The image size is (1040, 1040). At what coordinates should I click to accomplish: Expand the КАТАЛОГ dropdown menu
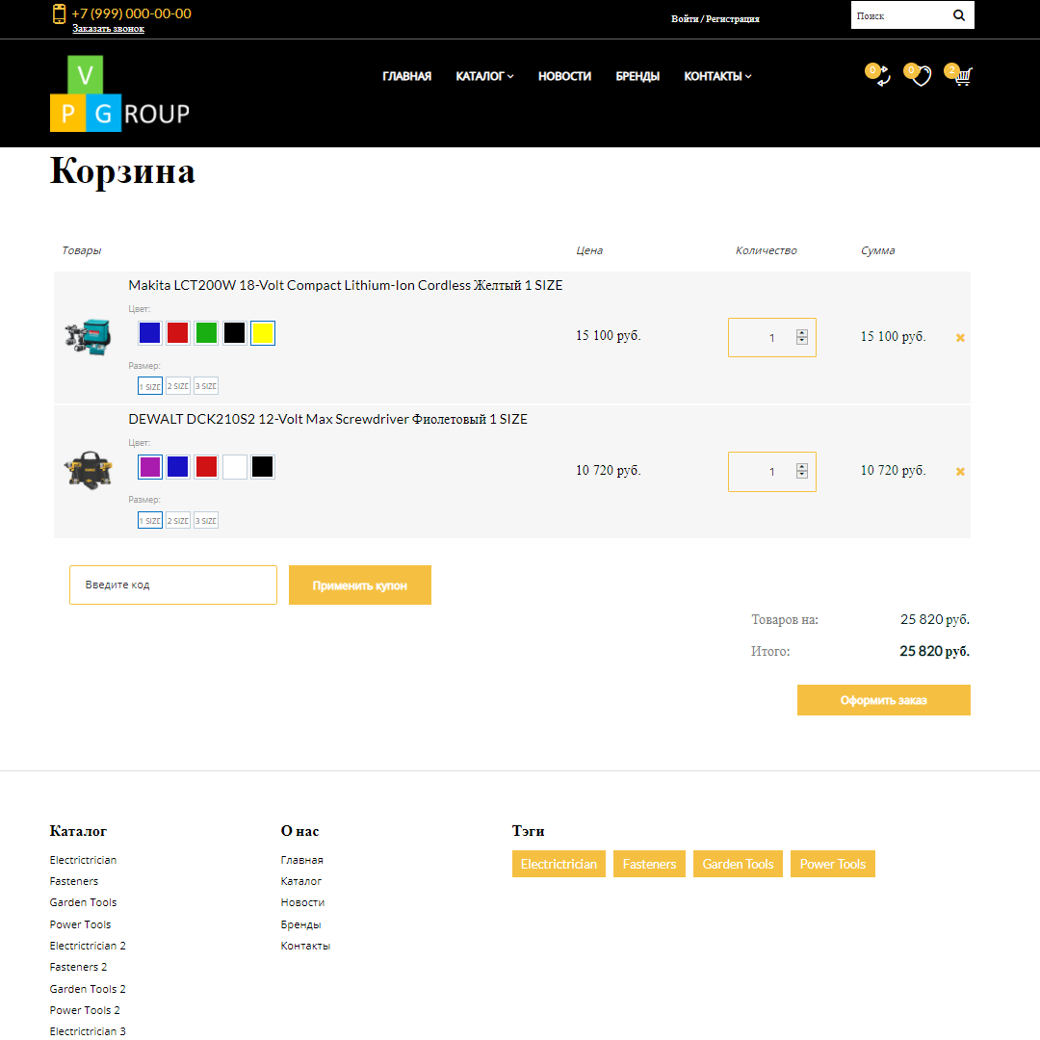[484, 76]
